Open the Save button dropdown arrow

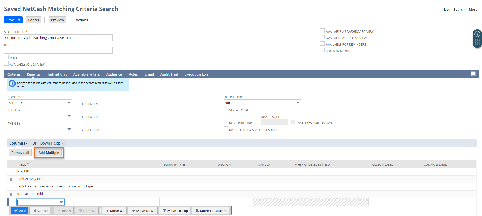[x=19, y=20]
